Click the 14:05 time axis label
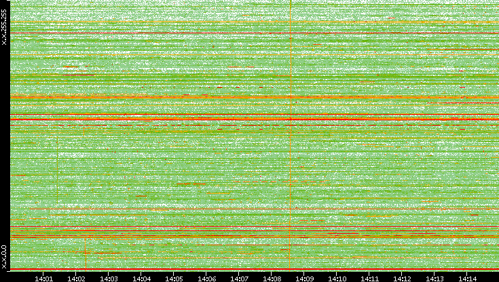Image resolution: width=499 pixels, height=282 pixels. click(174, 279)
